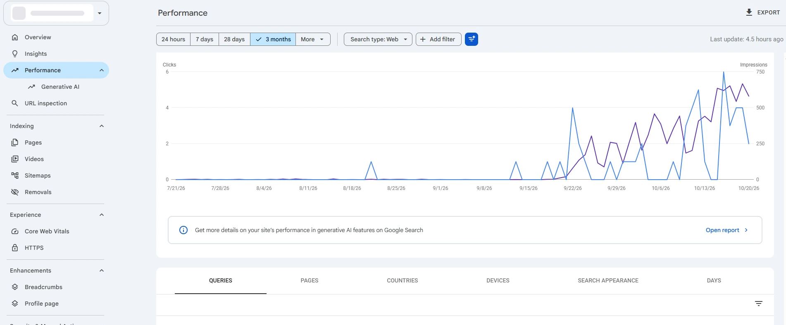Click the EXPORT button label
This screenshot has width=786, height=325.
(769, 12)
